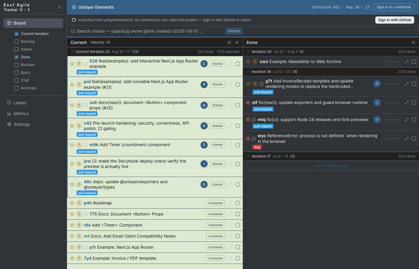
Task: Expand the g7t InvoiceReceipt story
Action: [x=407, y=84]
